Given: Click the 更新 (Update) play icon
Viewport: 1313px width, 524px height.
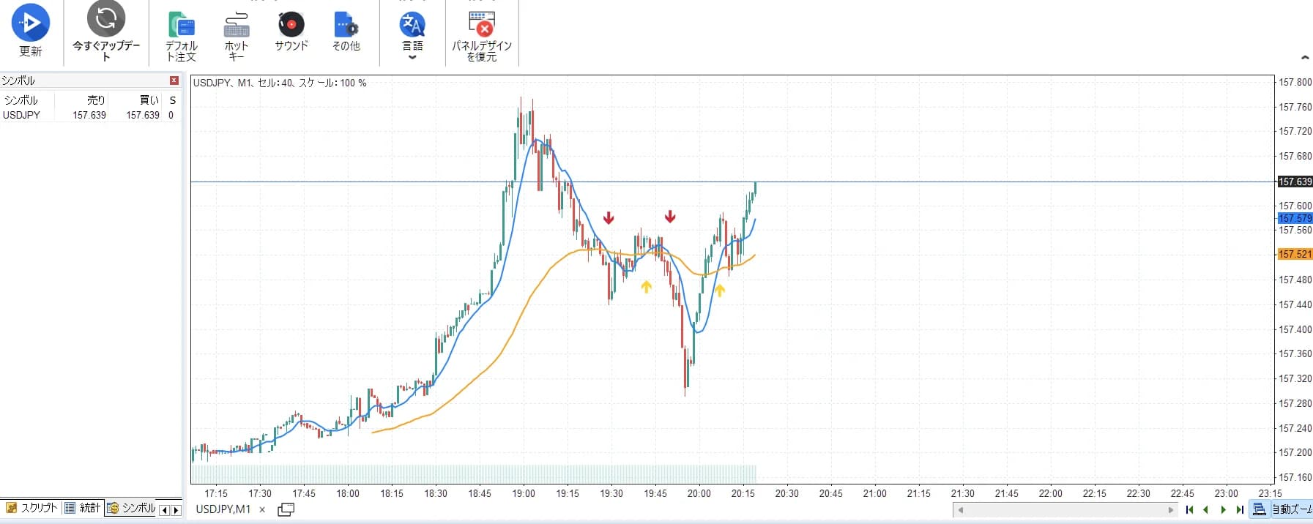Looking at the screenshot, I should (31, 23).
